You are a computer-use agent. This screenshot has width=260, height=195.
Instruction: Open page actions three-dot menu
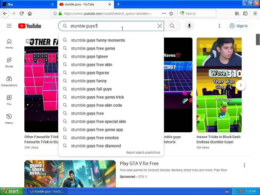(x=164, y=13)
